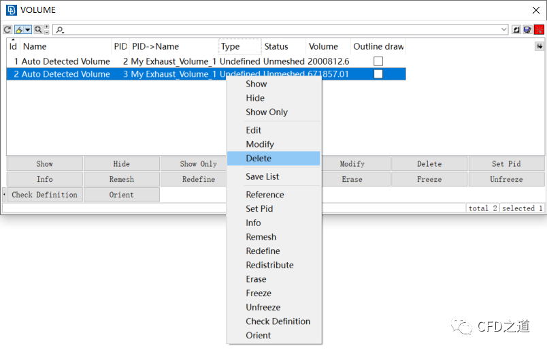547x350 pixels.
Task: Open the highlighter tool dropdown arrow
Action: (27, 30)
